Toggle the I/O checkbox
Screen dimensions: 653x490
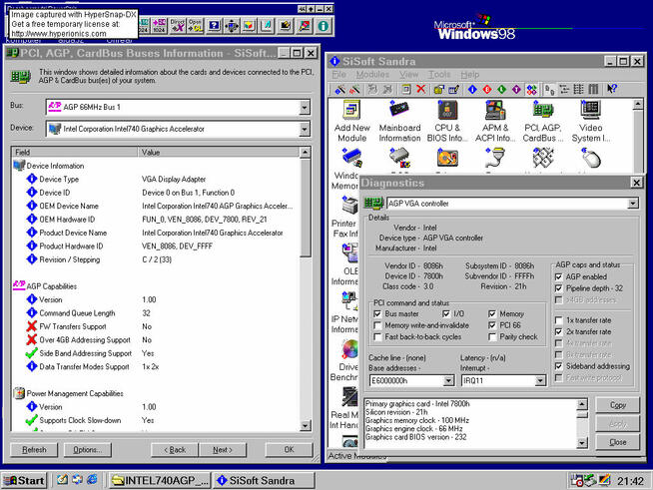point(446,314)
